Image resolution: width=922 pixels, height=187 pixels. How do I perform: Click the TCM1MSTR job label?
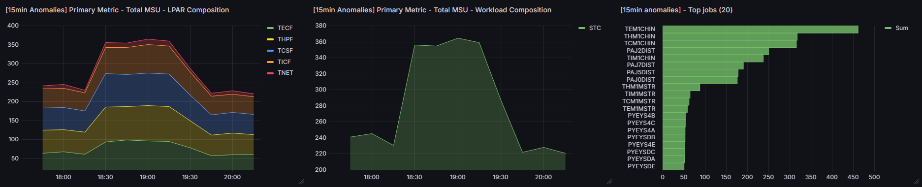pyautogui.click(x=638, y=101)
